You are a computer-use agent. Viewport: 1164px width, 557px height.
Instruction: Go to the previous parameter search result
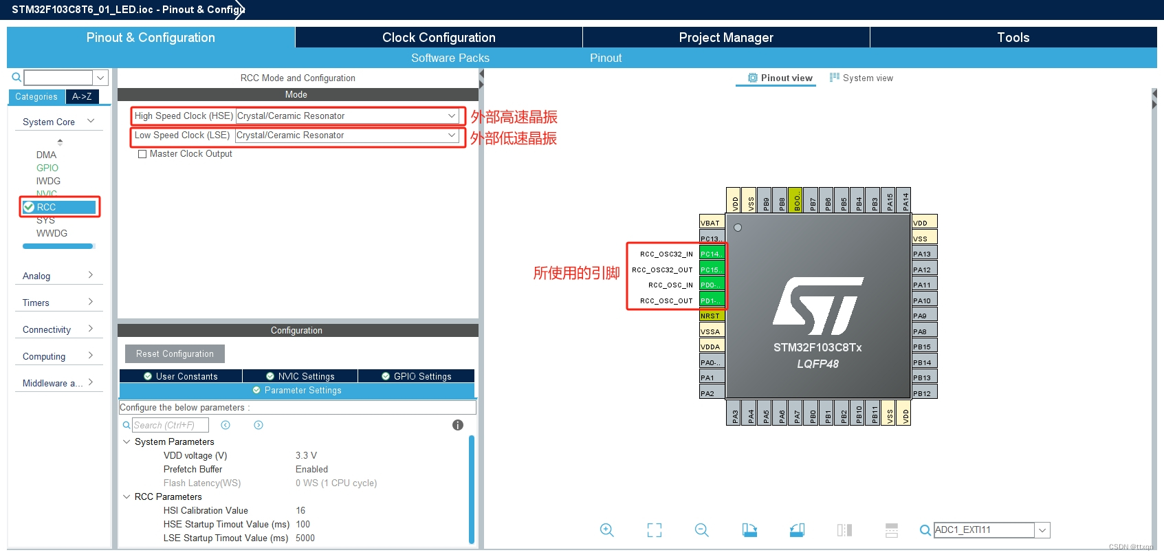[226, 425]
